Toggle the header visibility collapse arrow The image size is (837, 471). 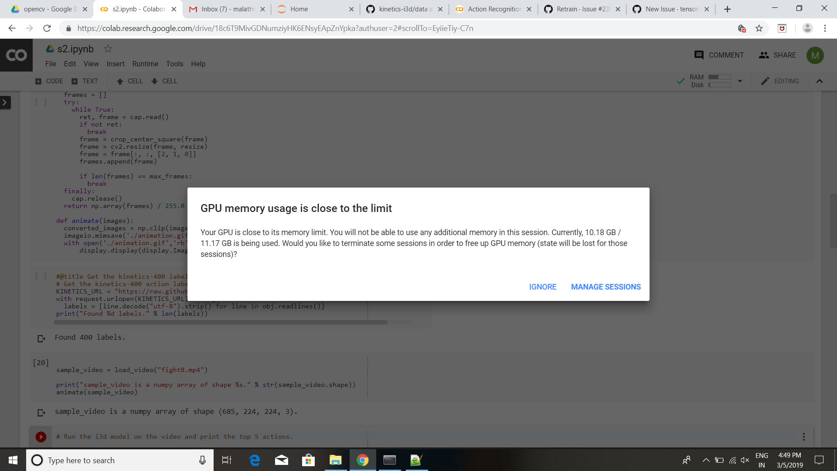[x=819, y=81]
